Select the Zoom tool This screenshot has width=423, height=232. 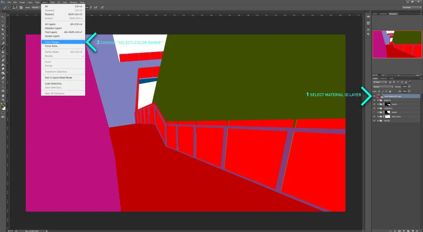pyautogui.click(x=3, y=100)
